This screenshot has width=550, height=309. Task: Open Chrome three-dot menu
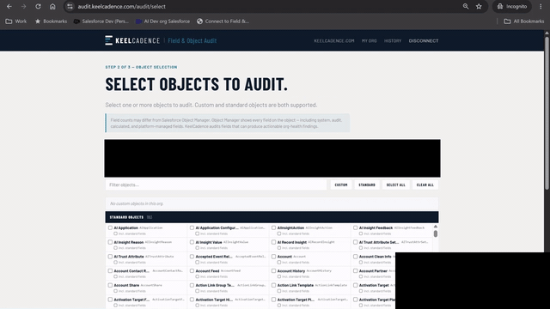[541, 6]
